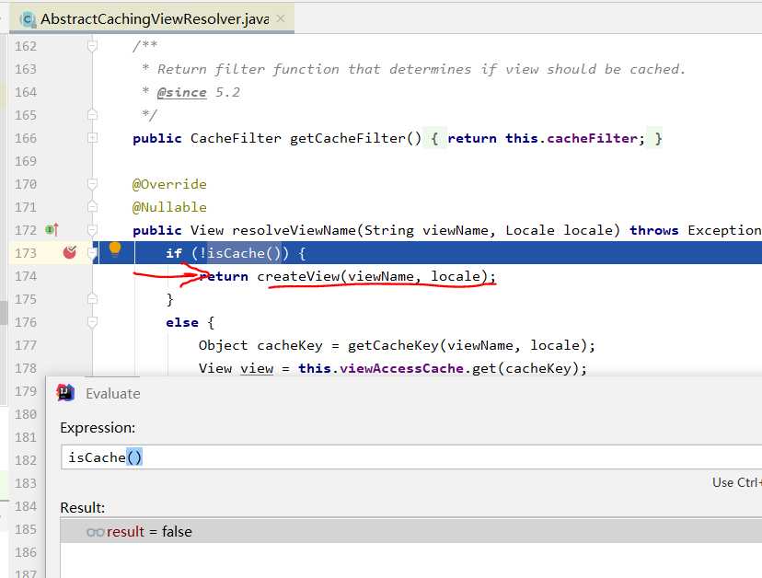762x578 pixels.
Task: Click the Evaluate dialog title bar
Action: tap(368, 393)
